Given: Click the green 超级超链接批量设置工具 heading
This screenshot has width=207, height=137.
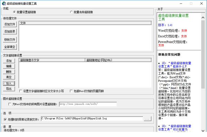Looking at the screenshot, I should (x=173, y=17).
